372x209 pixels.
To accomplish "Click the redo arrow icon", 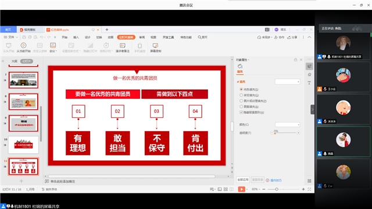I will pos(49,37).
